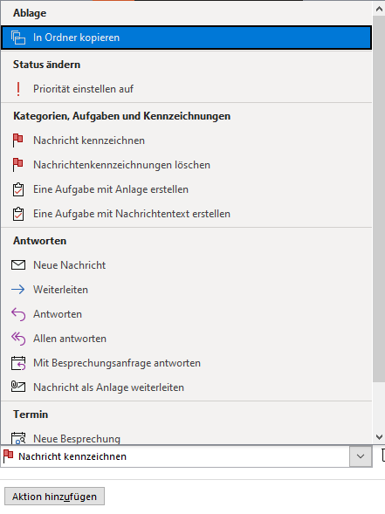Click flag icon beside Nachrichtenkennzeichnungen löschen
The height and width of the screenshot is (514, 385).
[x=18, y=165]
